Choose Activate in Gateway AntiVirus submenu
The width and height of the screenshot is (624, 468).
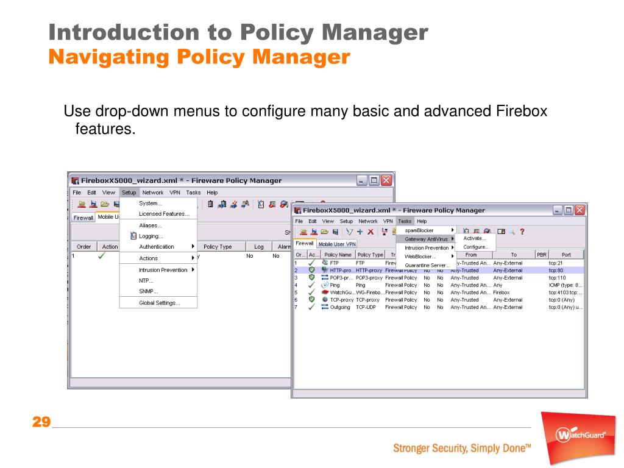pos(474,238)
